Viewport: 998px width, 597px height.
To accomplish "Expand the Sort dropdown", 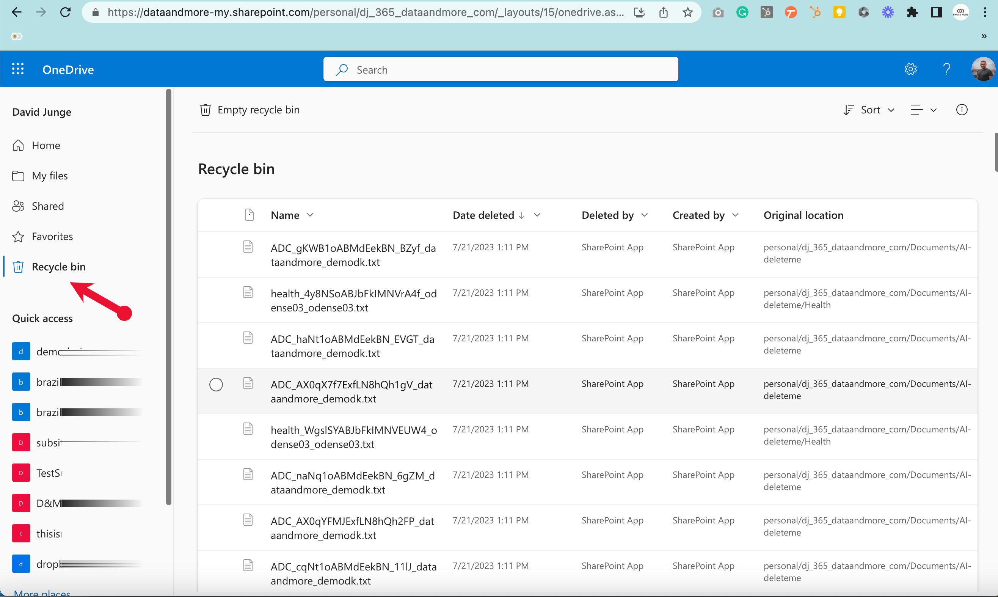I will click(x=869, y=110).
